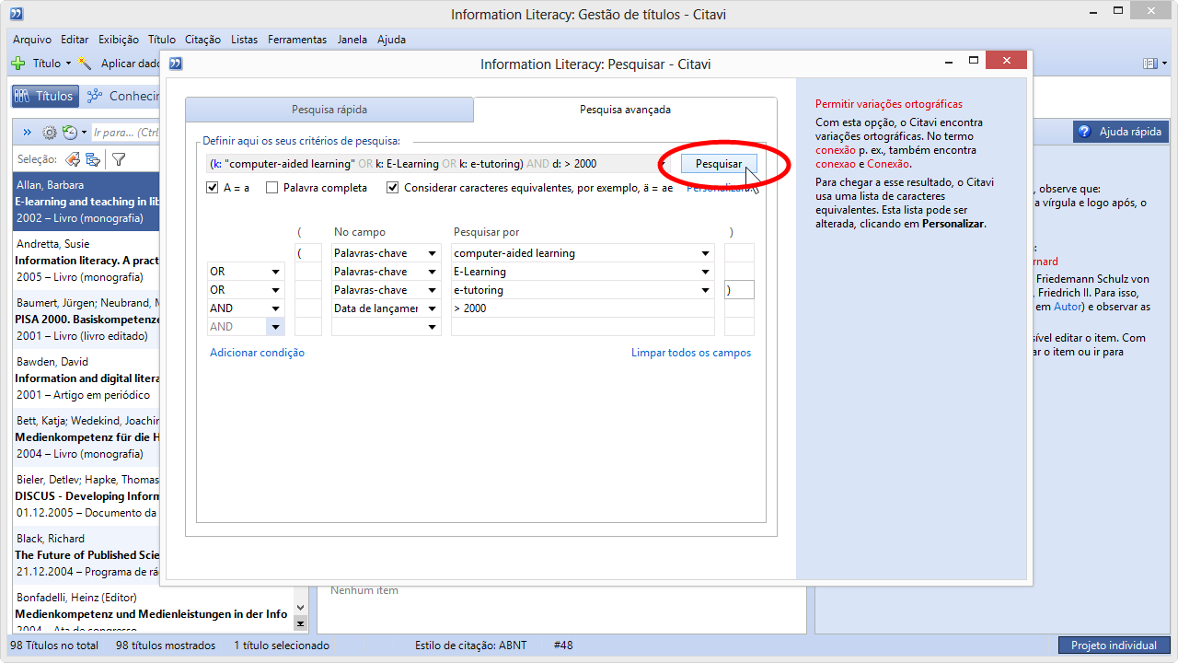Click the '> 2000' search value field

[x=583, y=308]
